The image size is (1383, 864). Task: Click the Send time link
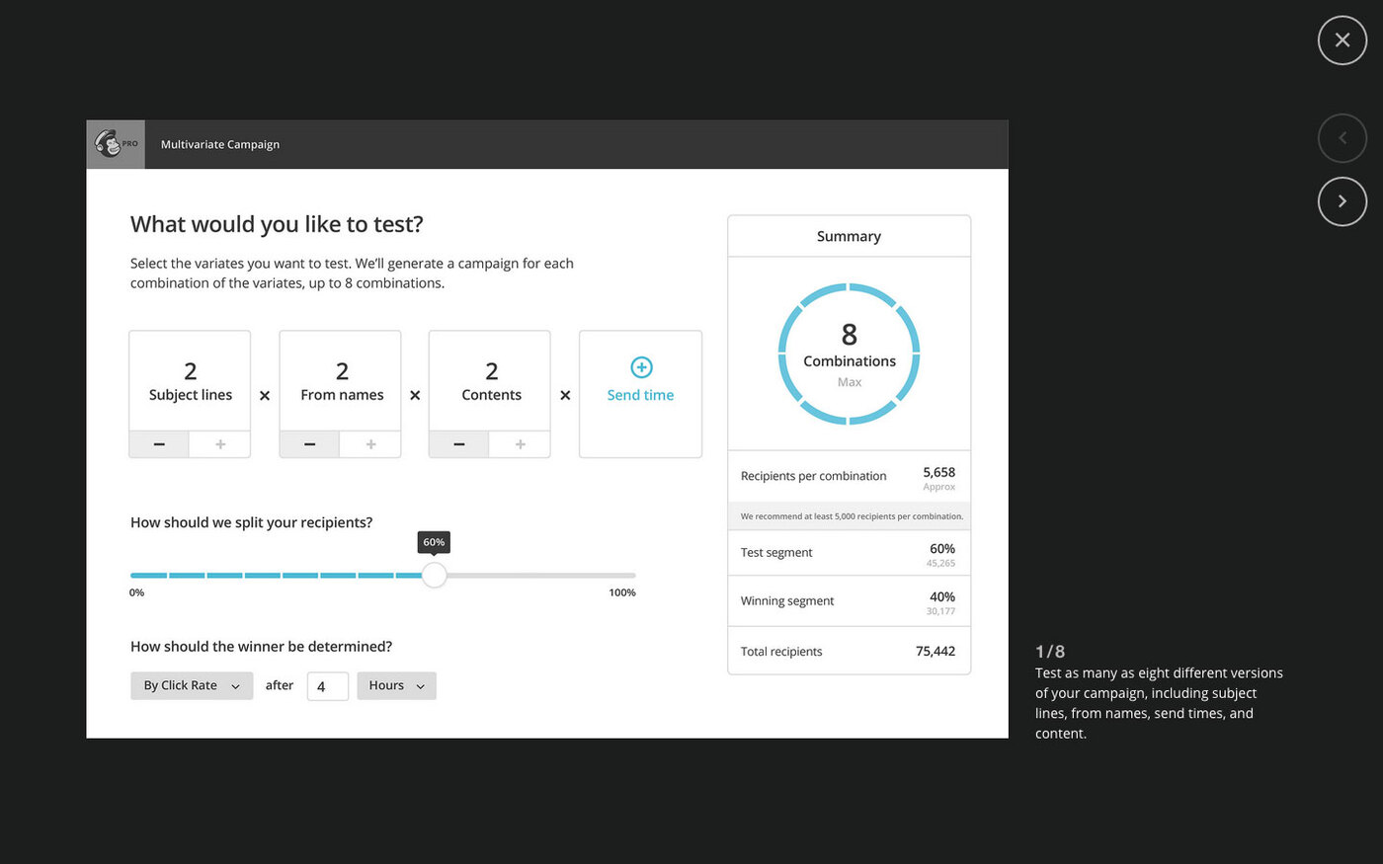640,395
